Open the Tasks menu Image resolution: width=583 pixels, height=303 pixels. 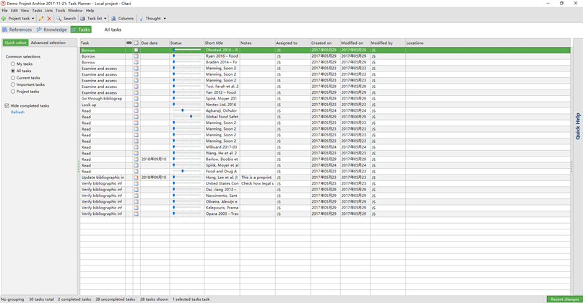(37, 10)
